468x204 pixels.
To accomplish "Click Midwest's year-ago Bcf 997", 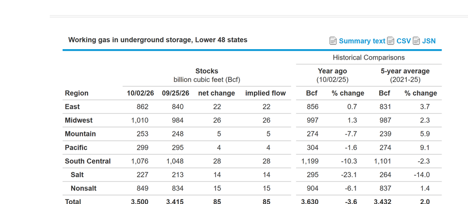I will tap(313, 121).
